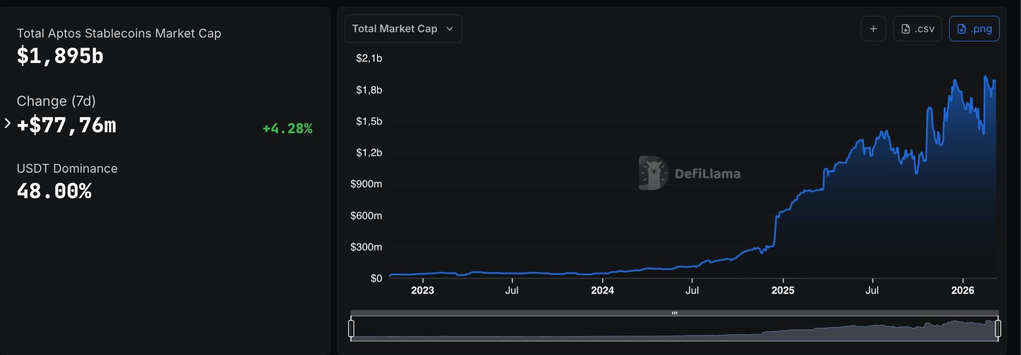Click the 48.00% USDT dominance value
The height and width of the screenshot is (355, 1021).
(54, 191)
